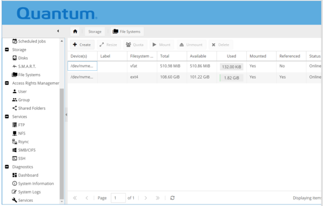Open the File Systems breadcrumb item
This screenshot has width=323, height=206.
coord(127,32)
